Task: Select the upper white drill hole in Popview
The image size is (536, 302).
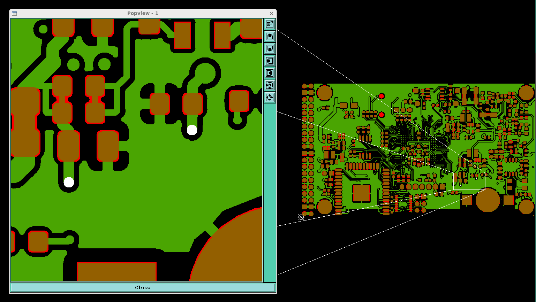Action: [192, 130]
